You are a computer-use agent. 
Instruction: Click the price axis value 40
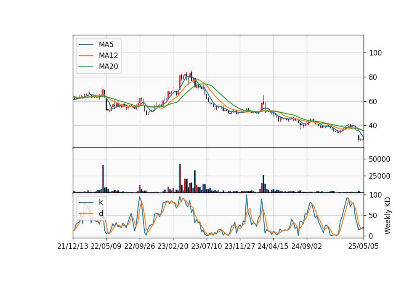pyautogui.click(x=373, y=126)
